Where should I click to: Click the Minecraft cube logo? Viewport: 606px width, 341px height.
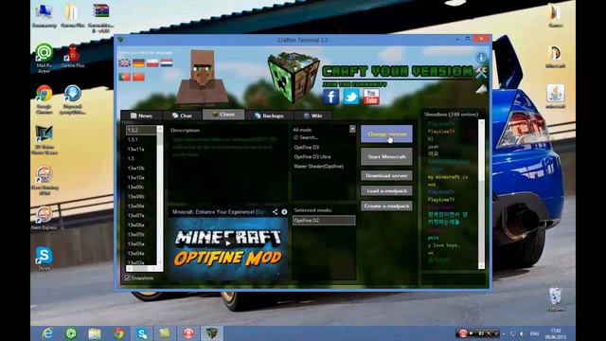click(x=294, y=77)
